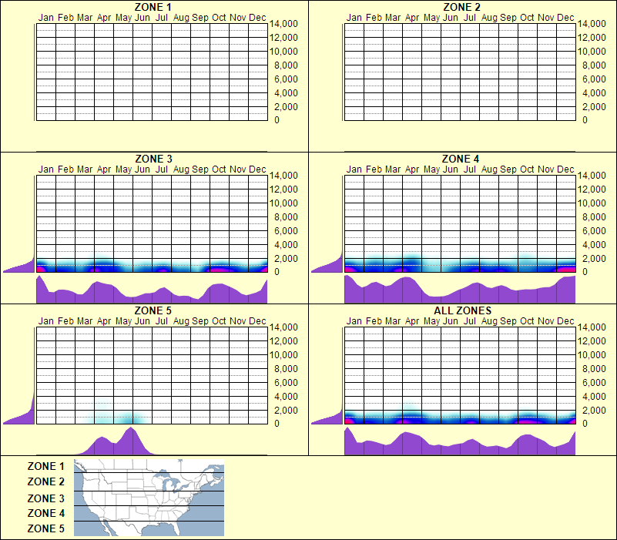This screenshot has height=540, width=617.
Task: Select the ZONE 3 heatmap plot area
Action: click(x=151, y=223)
